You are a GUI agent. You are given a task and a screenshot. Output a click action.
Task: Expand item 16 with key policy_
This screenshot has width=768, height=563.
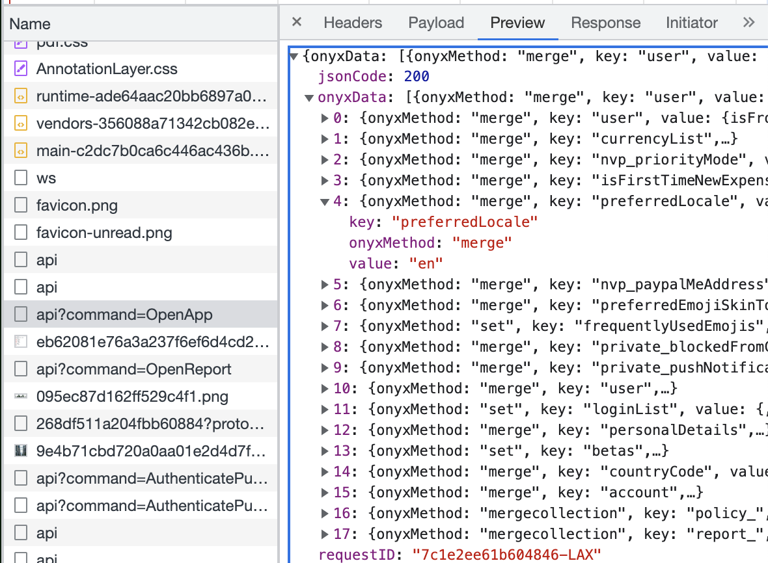[324, 513]
